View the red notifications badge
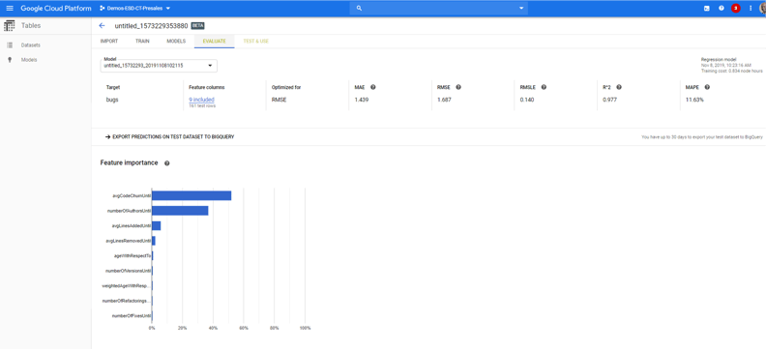This screenshot has width=766, height=349. pyautogui.click(x=736, y=9)
